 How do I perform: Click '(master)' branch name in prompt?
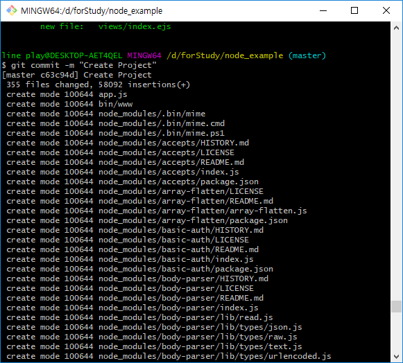307,55
